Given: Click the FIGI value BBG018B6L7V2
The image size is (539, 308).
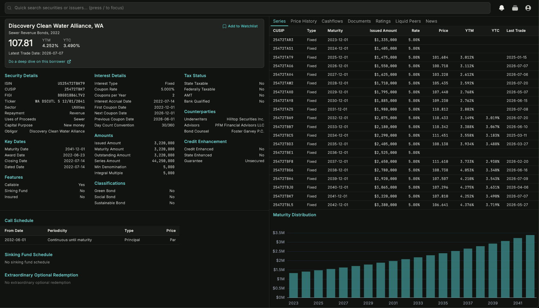Looking at the screenshot, I should [71, 95].
